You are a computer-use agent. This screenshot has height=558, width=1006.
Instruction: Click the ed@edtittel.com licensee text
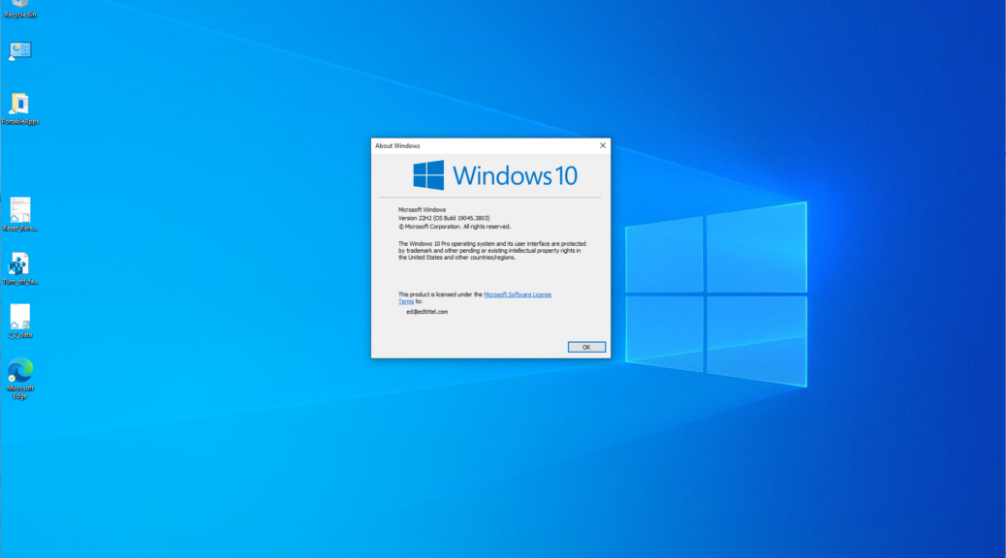point(426,312)
